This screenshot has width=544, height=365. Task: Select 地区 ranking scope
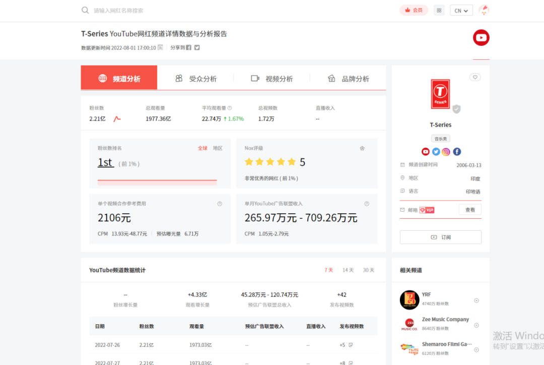(218, 148)
